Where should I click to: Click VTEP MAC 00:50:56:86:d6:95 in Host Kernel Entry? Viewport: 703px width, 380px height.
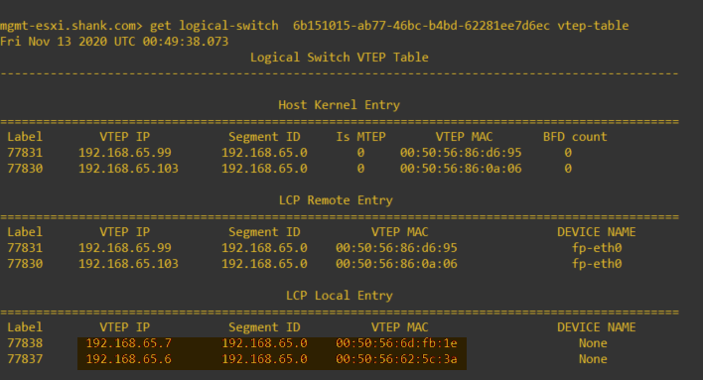coord(461,153)
